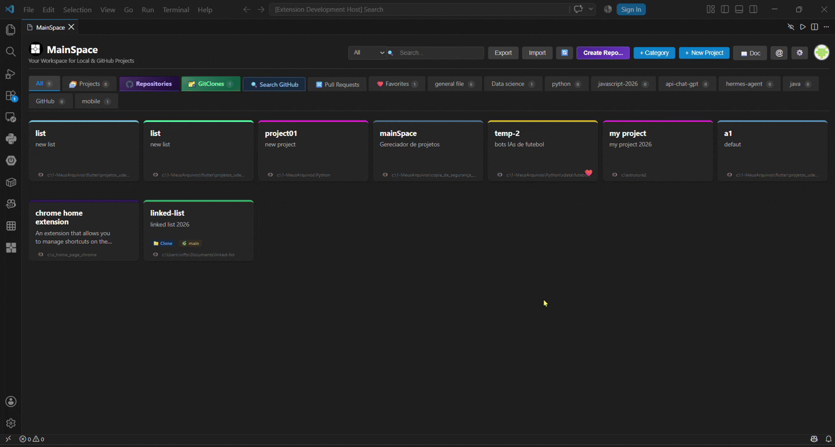Toggle the primary side bar layout icon
This screenshot has width=835, height=447.
[725, 9]
